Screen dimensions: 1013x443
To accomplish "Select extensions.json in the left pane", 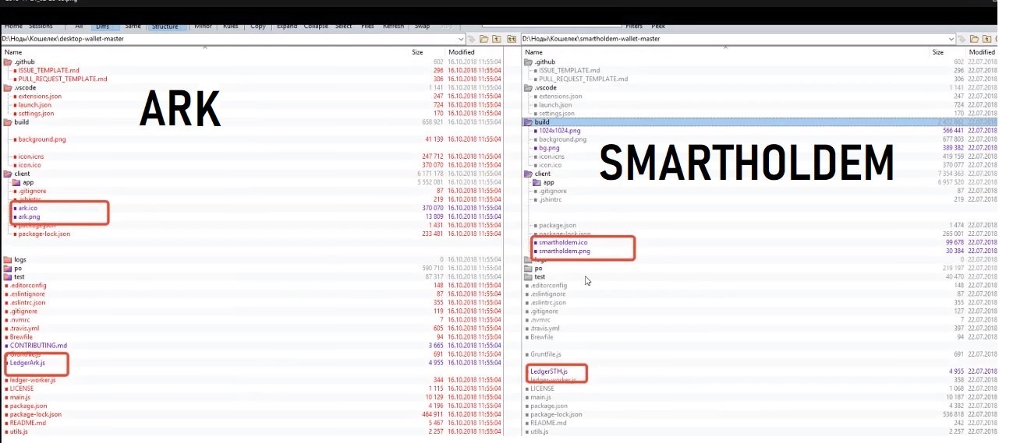I will 39,97.
